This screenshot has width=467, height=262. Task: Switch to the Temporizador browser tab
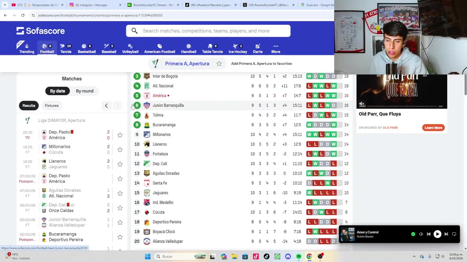point(36,5)
